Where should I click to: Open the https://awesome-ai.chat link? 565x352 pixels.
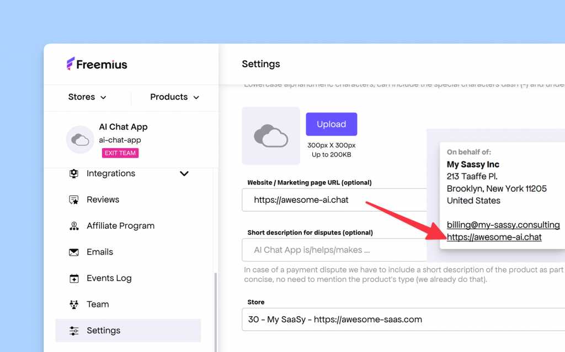click(x=494, y=237)
